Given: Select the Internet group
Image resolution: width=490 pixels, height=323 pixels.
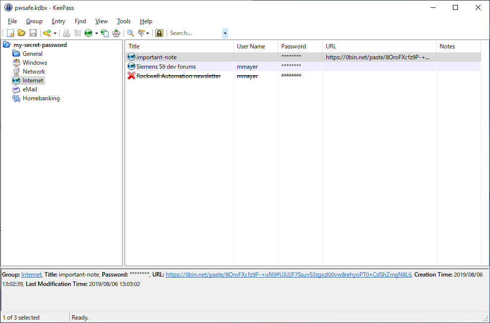Looking at the screenshot, I should pos(33,81).
